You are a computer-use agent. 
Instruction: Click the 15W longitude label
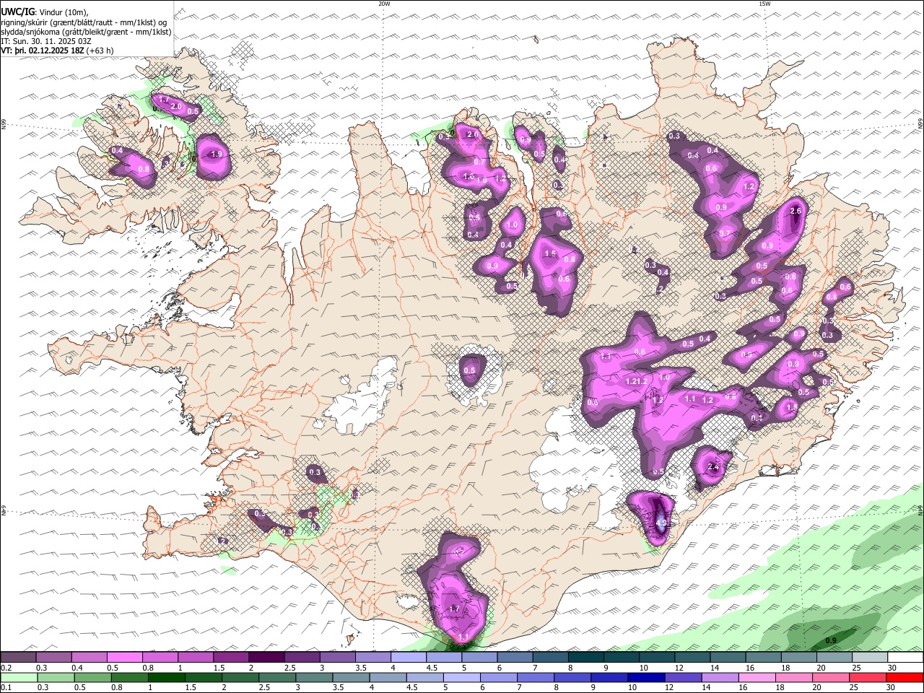pyautogui.click(x=764, y=4)
